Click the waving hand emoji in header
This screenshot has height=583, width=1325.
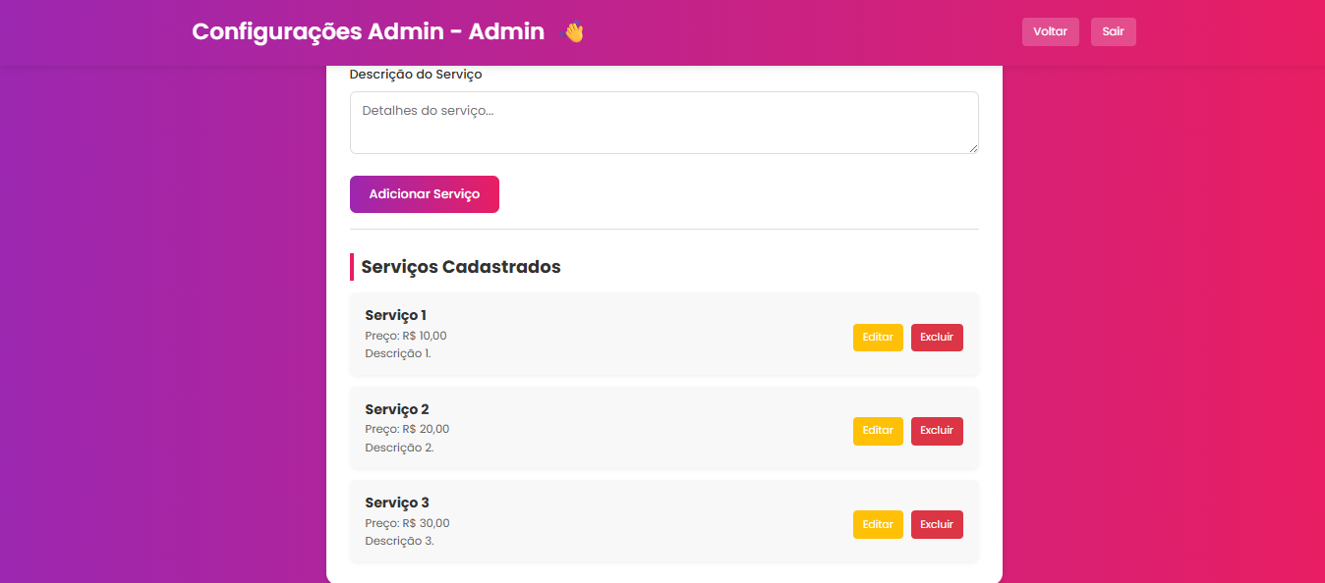point(572,32)
